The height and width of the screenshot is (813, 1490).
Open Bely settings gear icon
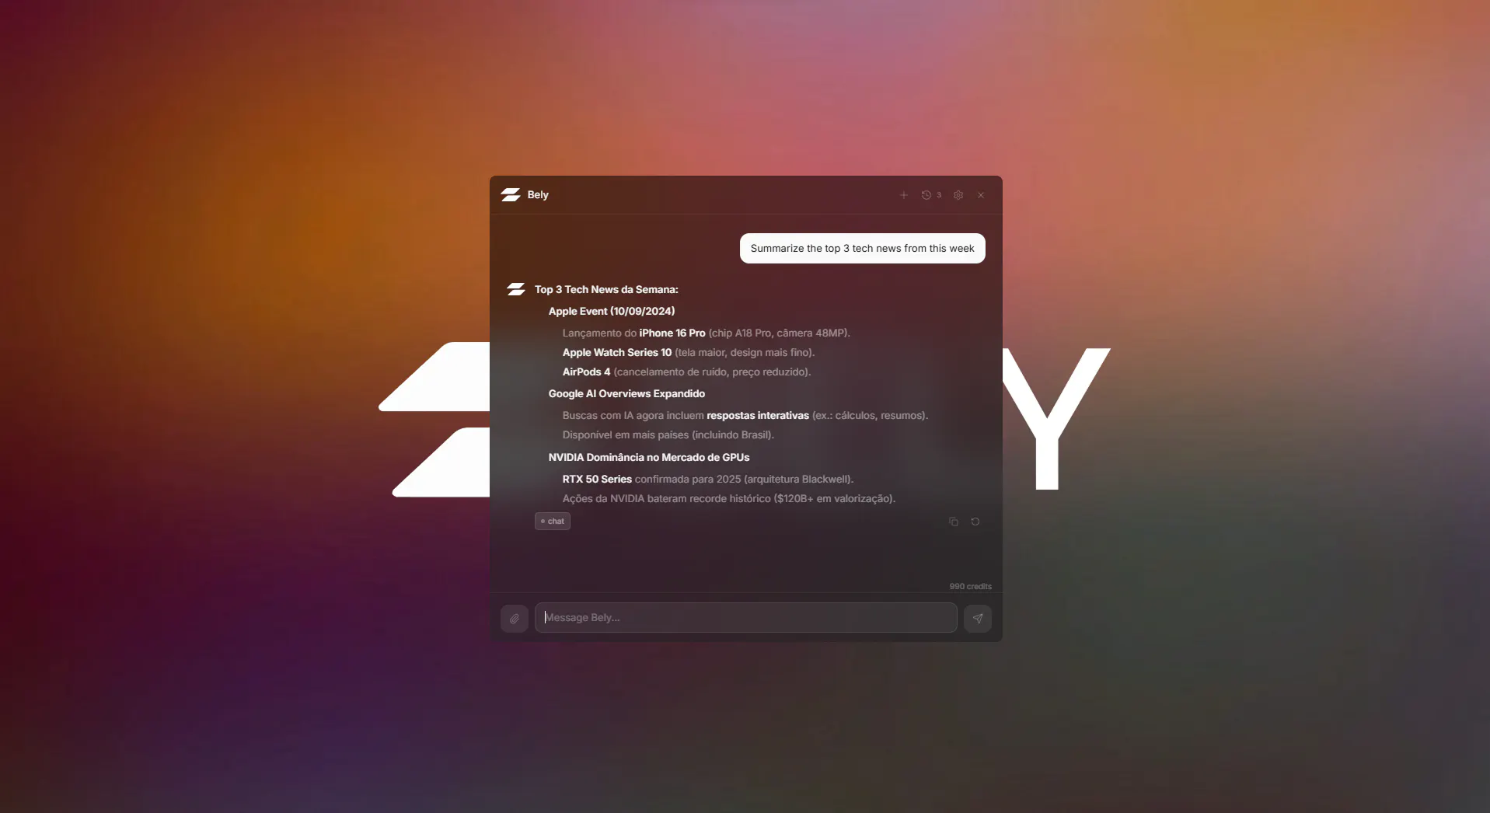tap(958, 195)
